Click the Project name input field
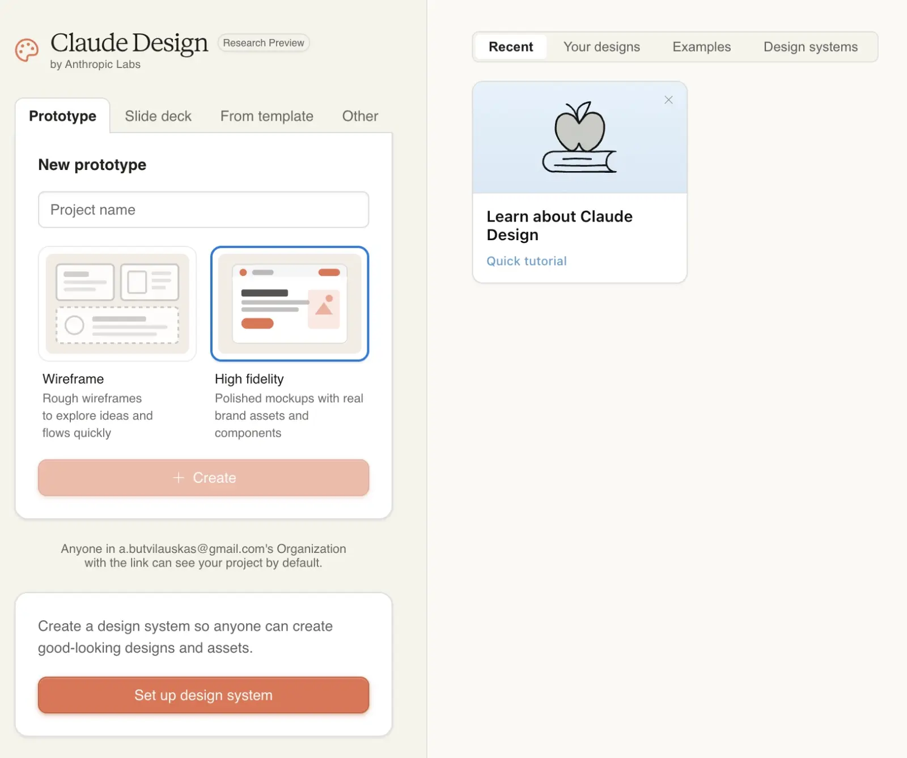The height and width of the screenshot is (758, 907). (x=203, y=210)
